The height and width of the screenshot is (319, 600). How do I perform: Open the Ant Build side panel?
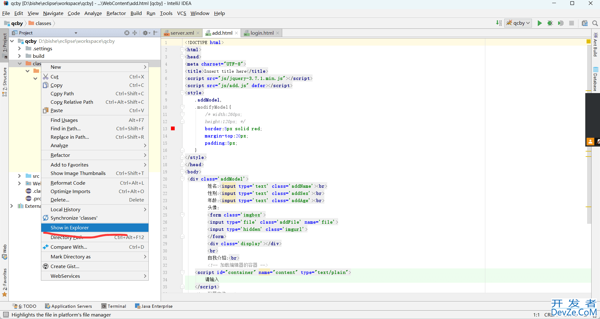click(596, 44)
